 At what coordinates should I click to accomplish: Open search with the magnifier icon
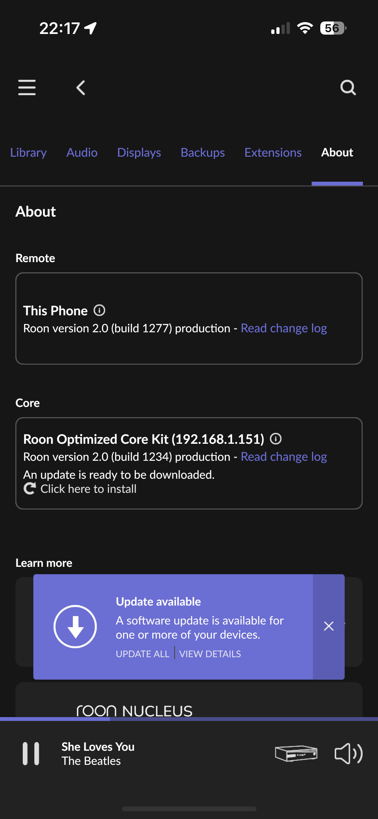point(348,87)
